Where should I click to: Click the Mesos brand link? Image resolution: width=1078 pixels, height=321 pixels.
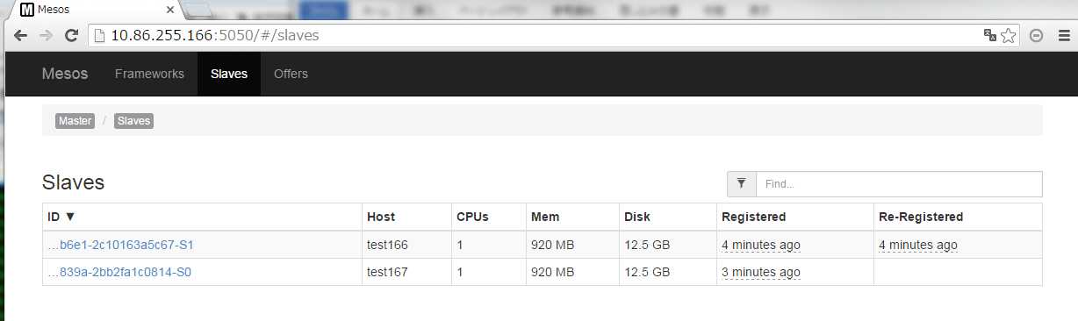click(65, 74)
